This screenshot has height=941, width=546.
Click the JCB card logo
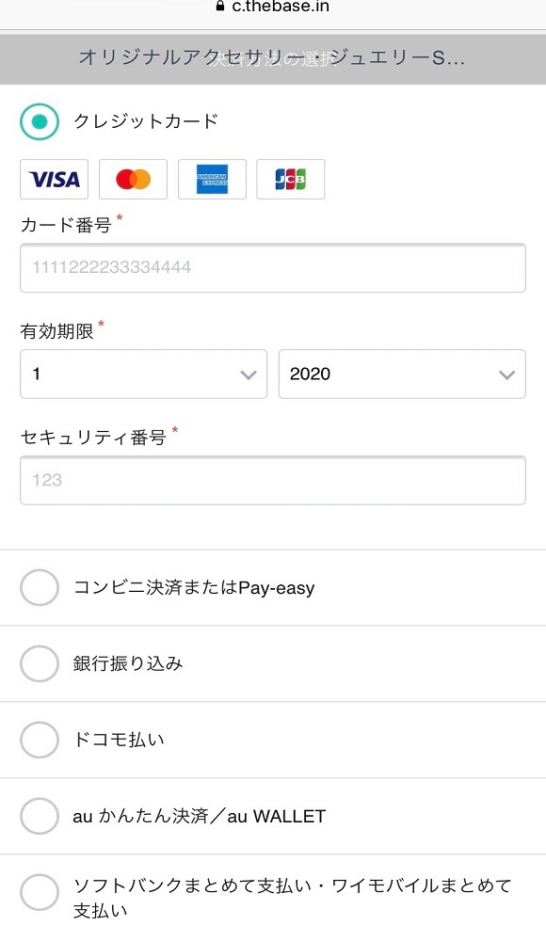pyautogui.click(x=291, y=179)
